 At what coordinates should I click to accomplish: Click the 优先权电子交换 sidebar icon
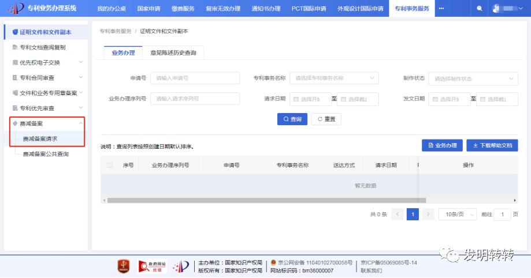point(15,62)
